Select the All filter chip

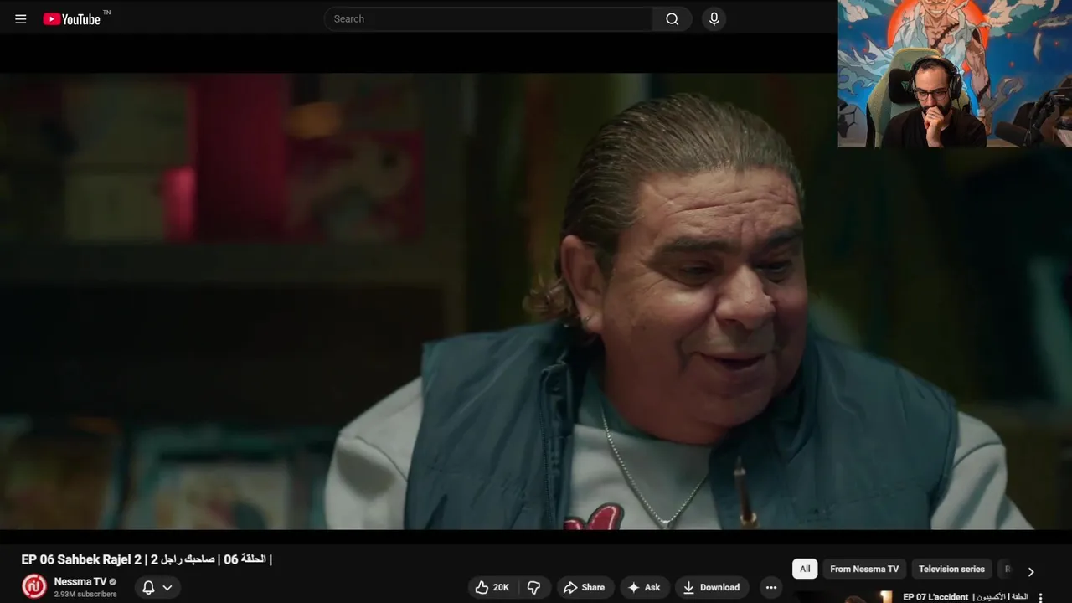(805, 569)
